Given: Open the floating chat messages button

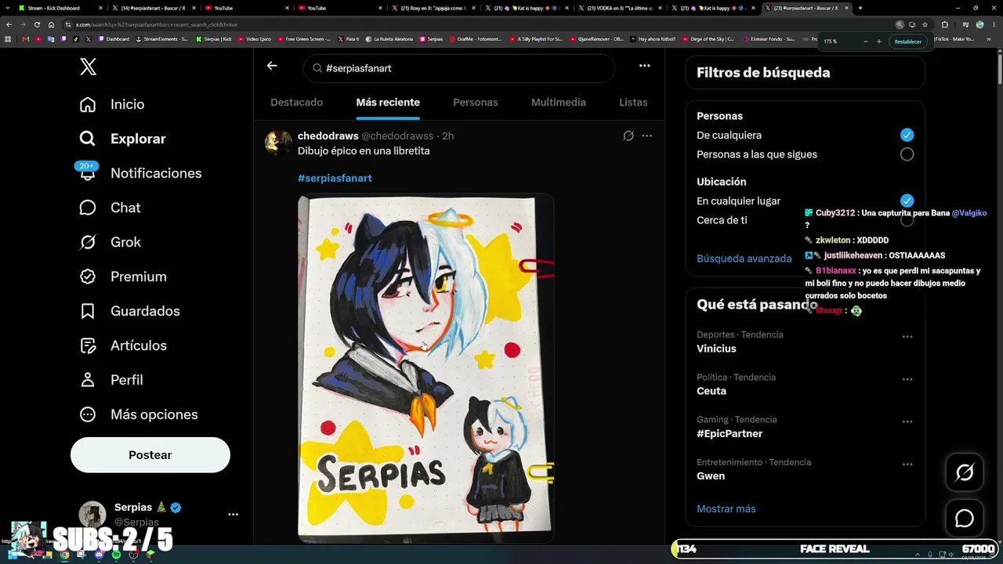Looking at the screenshot, I should 965,519.
